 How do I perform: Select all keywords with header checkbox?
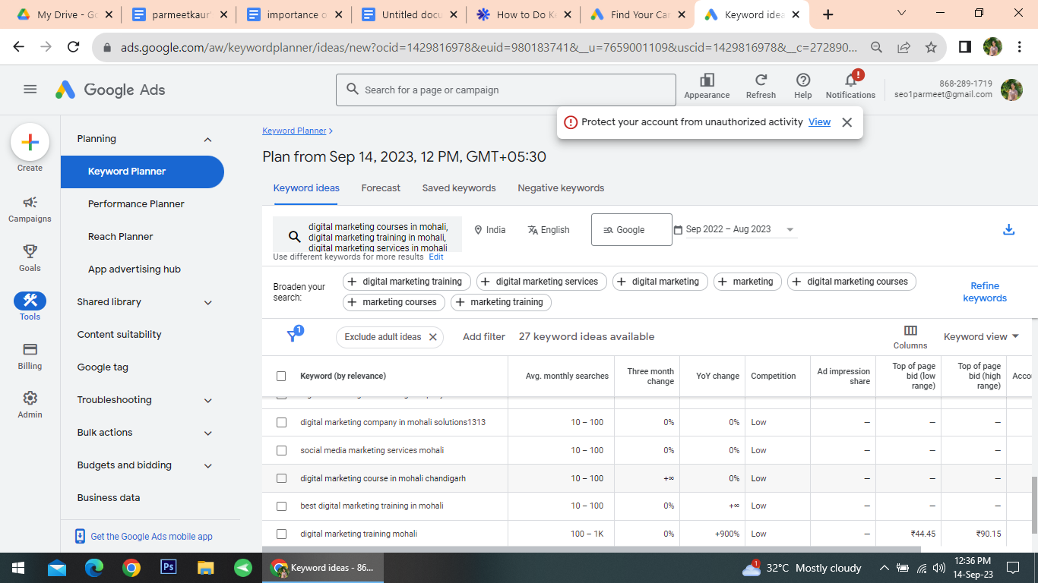(281, 376)
